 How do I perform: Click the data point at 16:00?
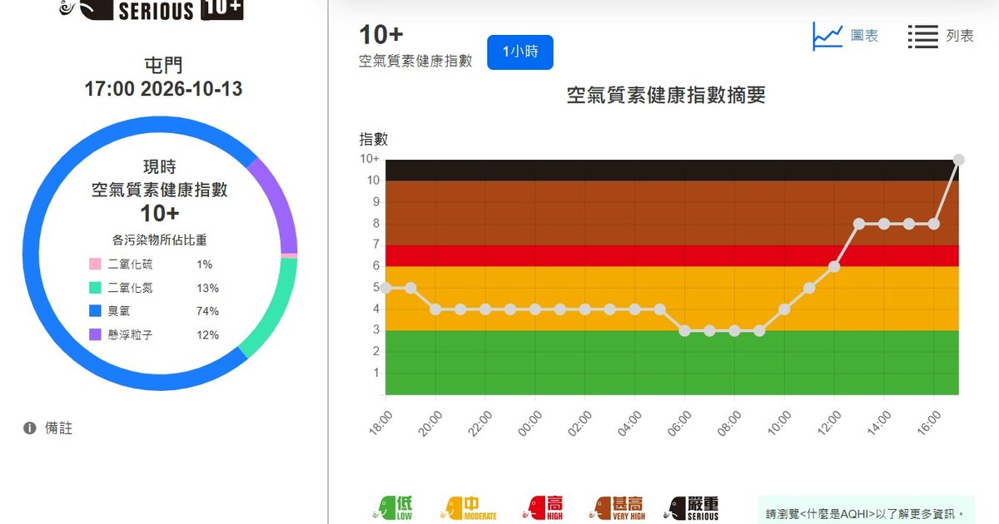[934, 224]
